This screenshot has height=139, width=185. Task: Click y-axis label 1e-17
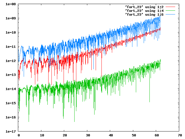(x=11, y=131)
